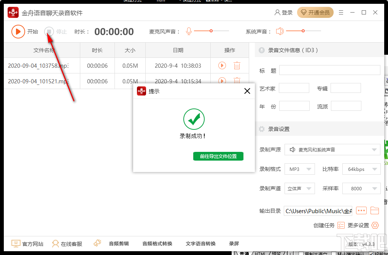Open output folder icon beside 输出目录
Image resolution: width=388 pixels, height=255 pixels.
375,210
